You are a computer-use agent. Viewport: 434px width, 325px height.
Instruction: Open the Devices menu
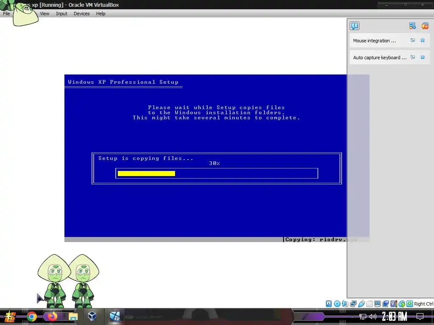[x=81, y=14]
